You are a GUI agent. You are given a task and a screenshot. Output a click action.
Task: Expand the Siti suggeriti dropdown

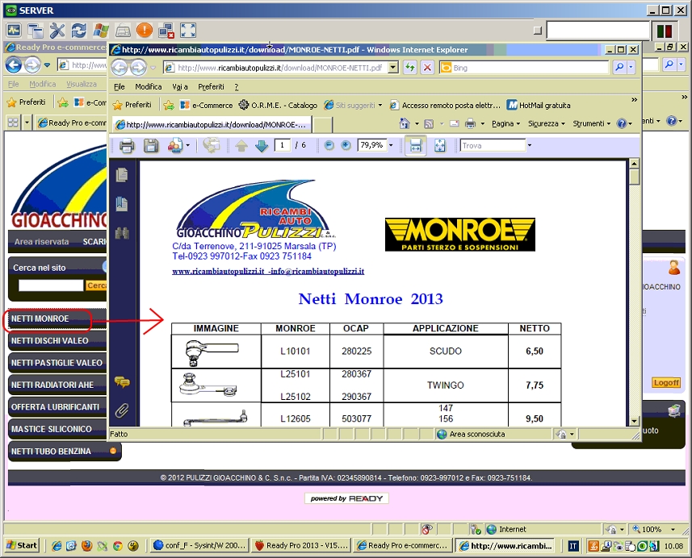(380, 106)
